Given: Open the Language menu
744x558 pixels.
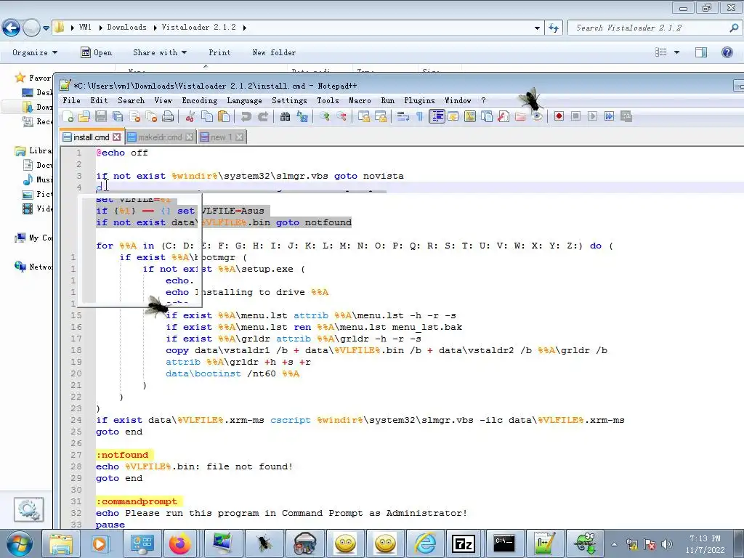Looking at the screenshot, I should click(244, 100).
